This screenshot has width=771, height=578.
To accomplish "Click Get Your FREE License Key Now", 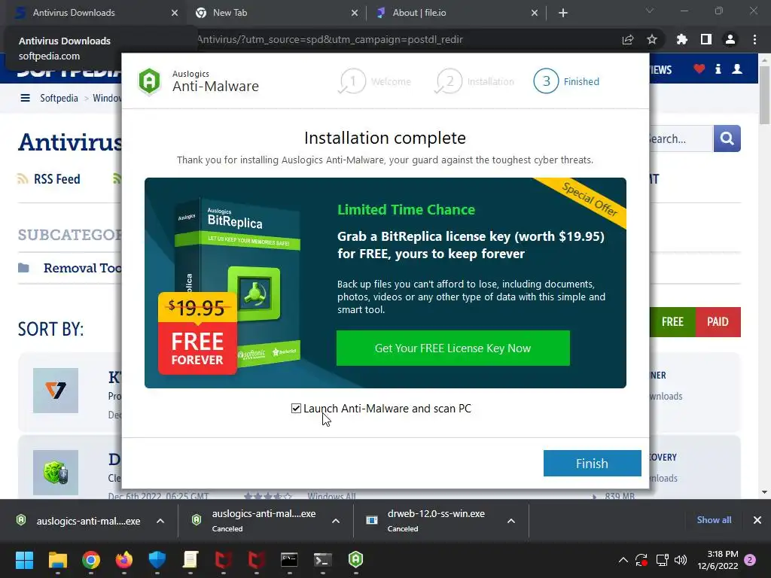I will coord(453,348).
